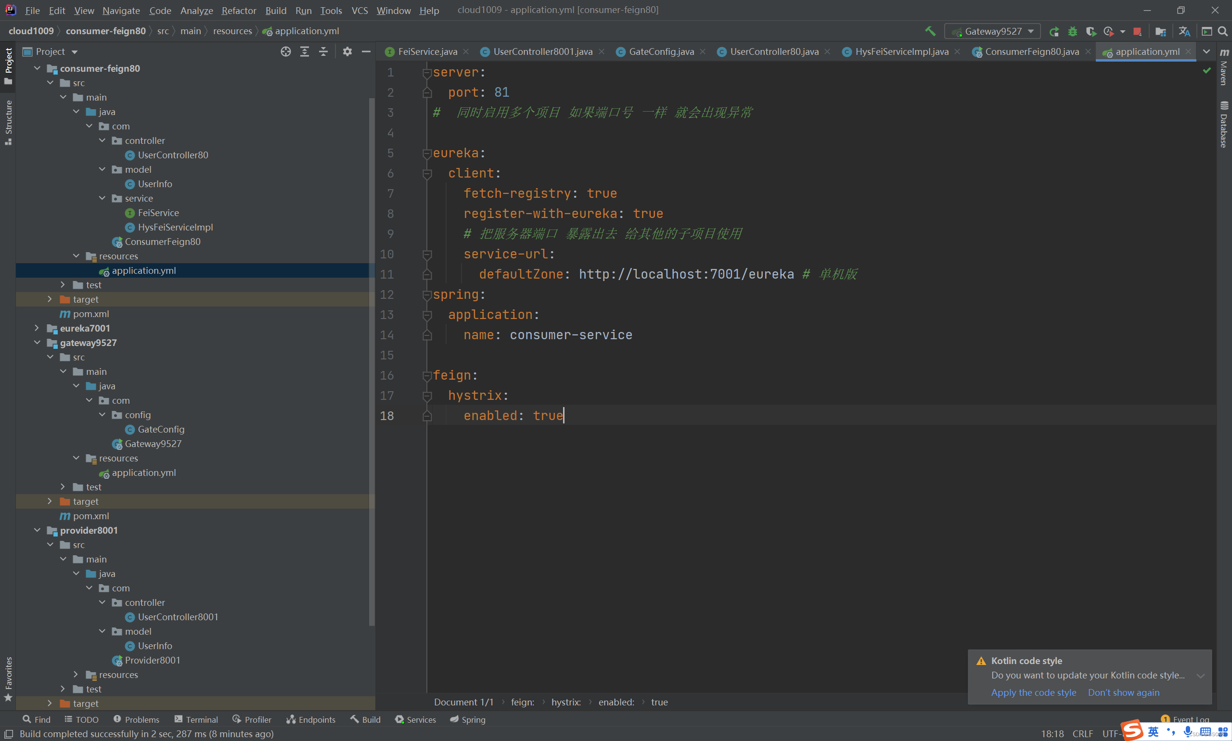1232x741 pixels.
Task: Stop running processes with red square
Action: point(1138,31)
